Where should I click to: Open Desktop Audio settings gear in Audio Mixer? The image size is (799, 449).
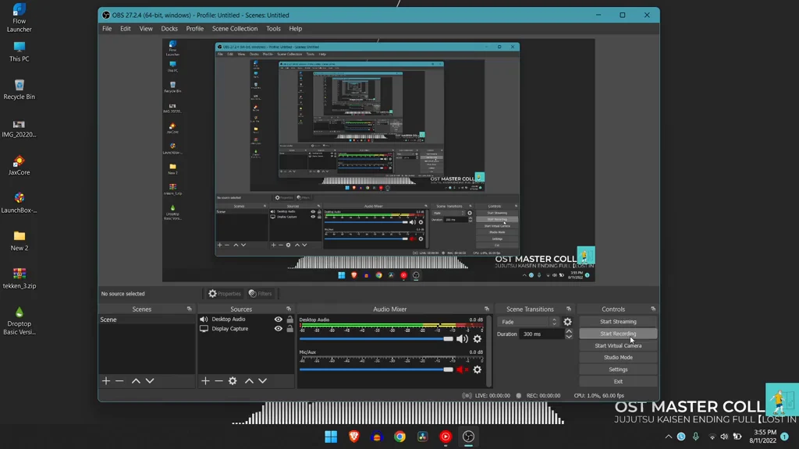click(477, 338)
